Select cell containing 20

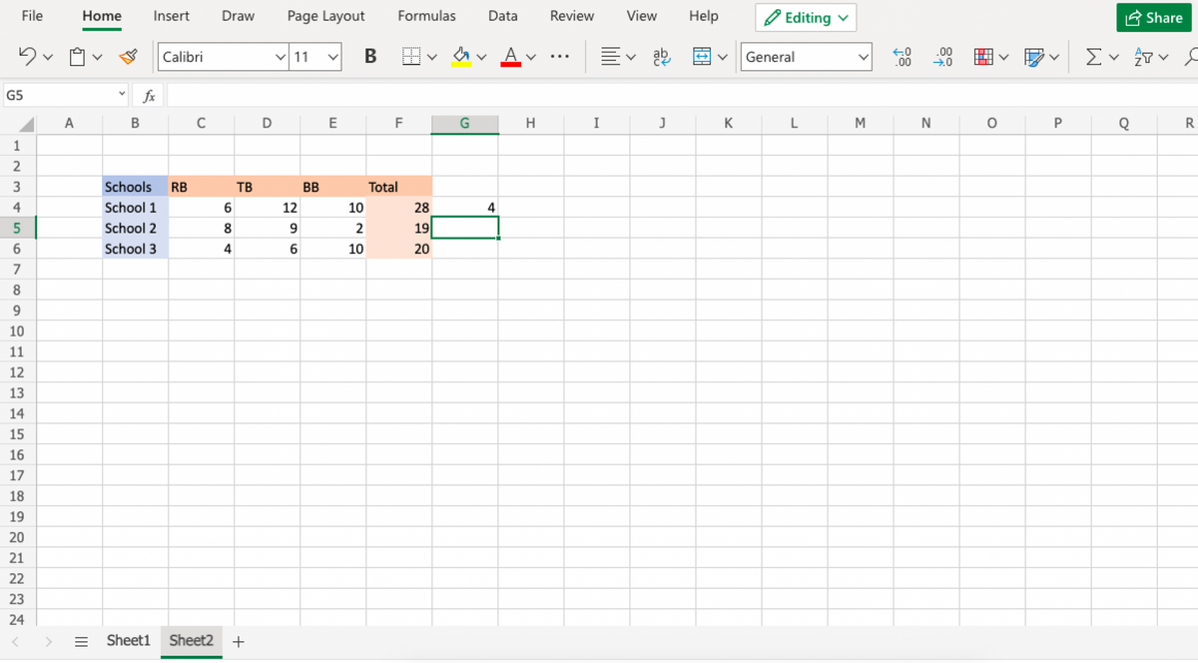399,249
